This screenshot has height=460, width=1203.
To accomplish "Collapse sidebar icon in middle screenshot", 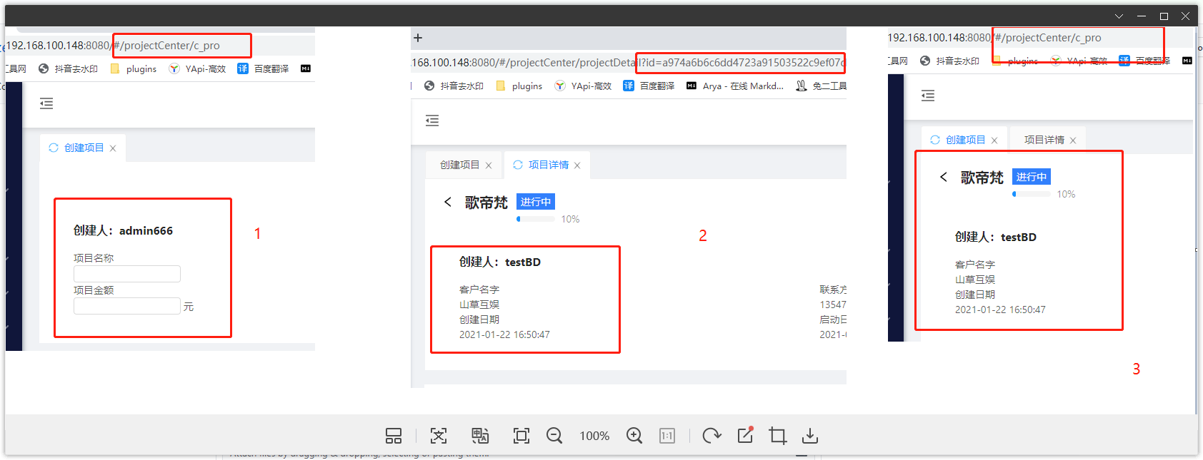I will coord(432,121).
